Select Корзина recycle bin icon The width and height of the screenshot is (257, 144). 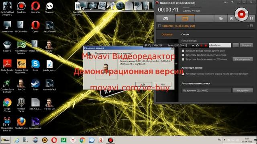click(7, 46)
